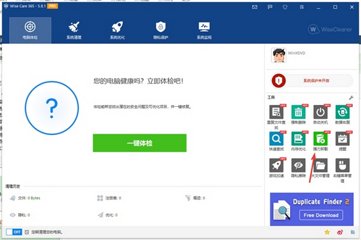Click the traces (痕迹) footprint stat
Image resolution: width=361 pixels, height=240 pixels.
(x=195, y=198)
